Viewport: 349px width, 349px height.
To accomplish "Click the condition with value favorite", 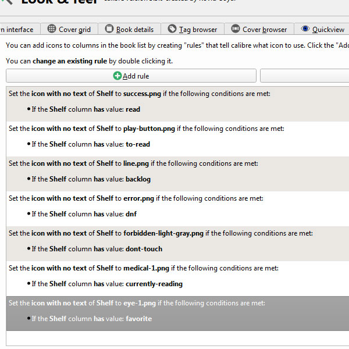I will click(x=90, y=319).
